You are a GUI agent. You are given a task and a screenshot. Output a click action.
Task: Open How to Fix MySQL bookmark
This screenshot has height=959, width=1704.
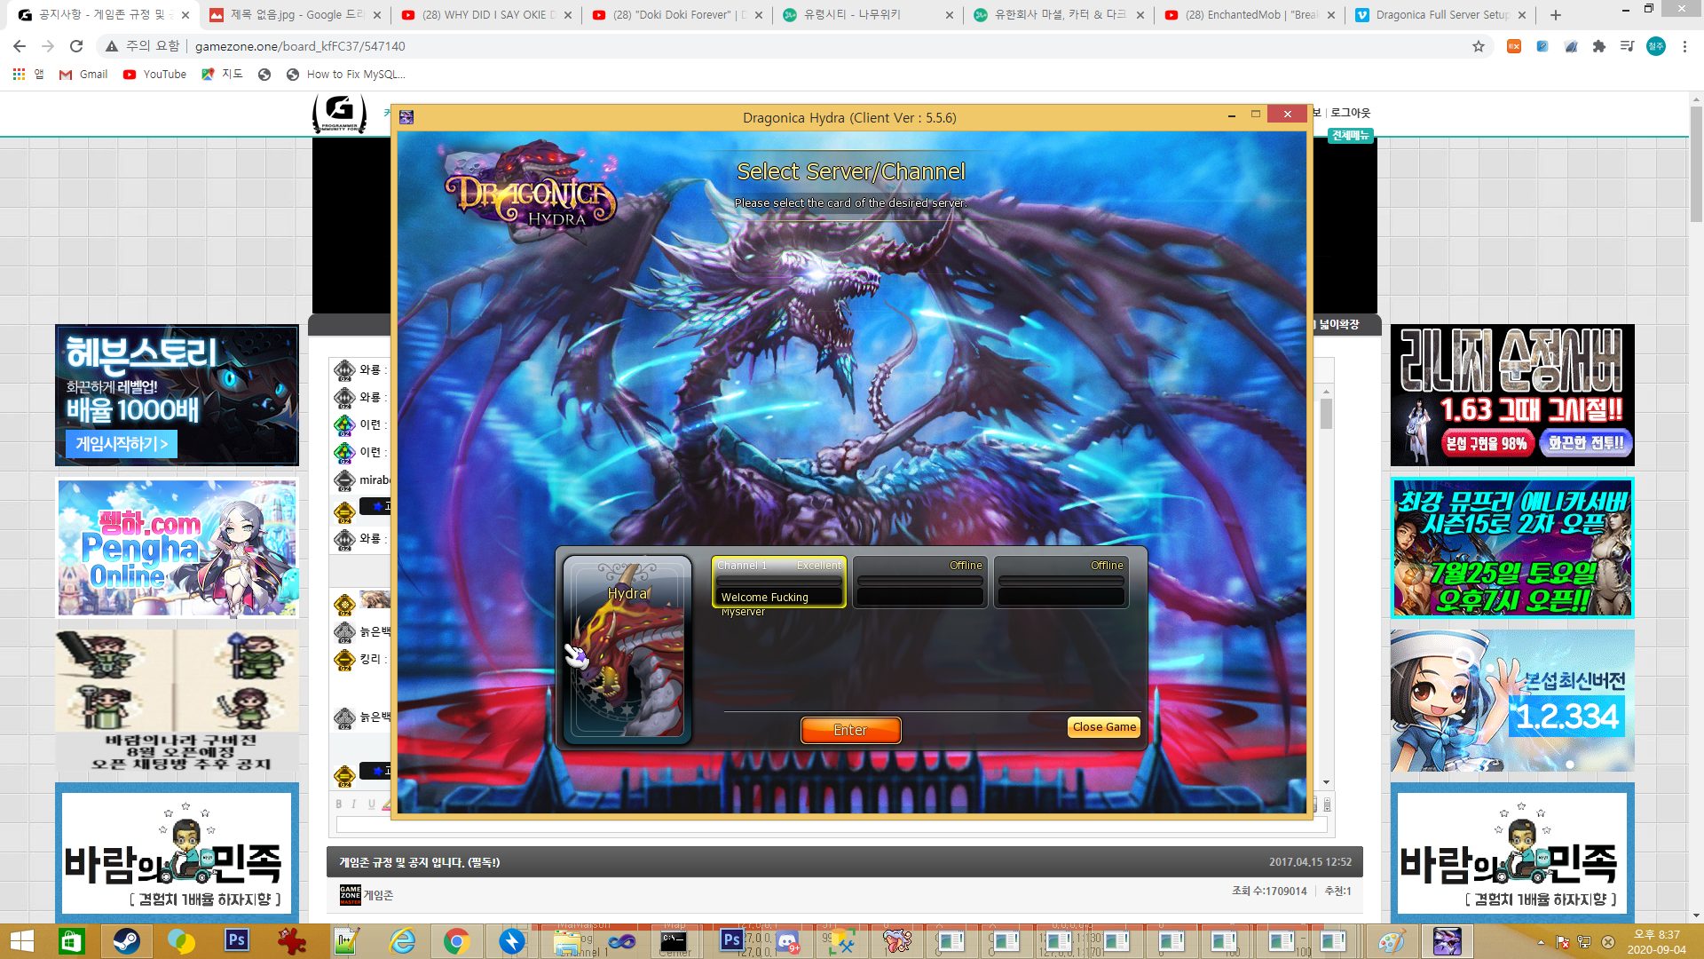coord(346,75)
